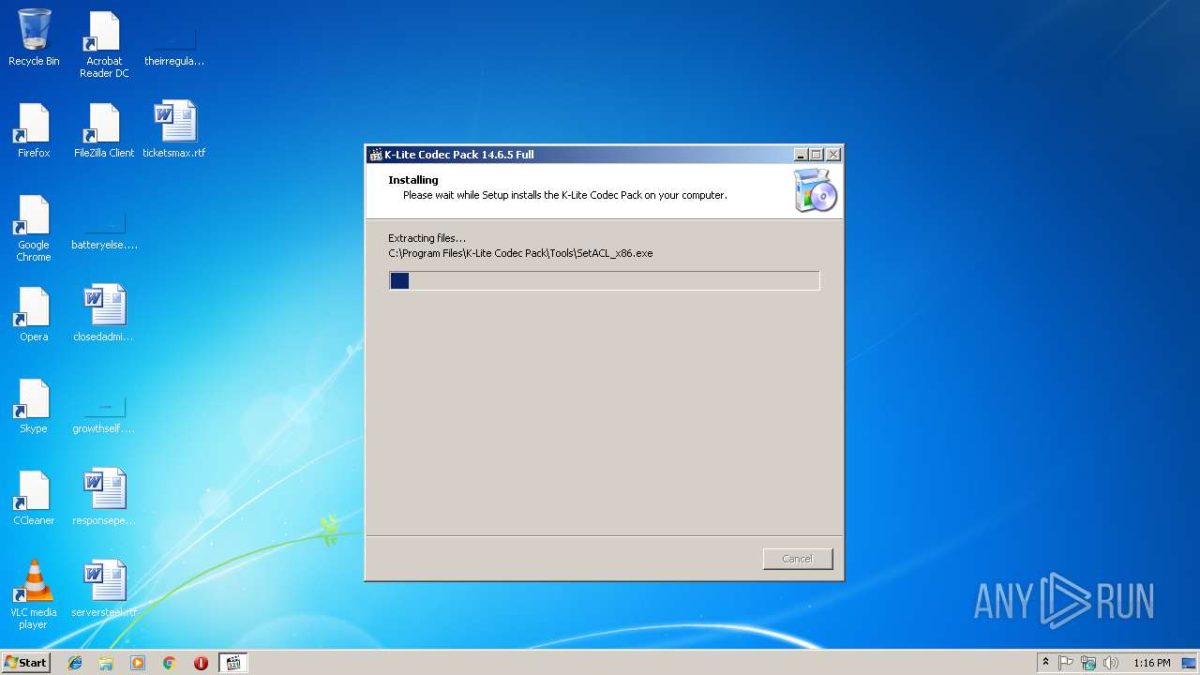Click the SetACL_x86.exe file path text

pyautogui.click(x=520, y=253)
